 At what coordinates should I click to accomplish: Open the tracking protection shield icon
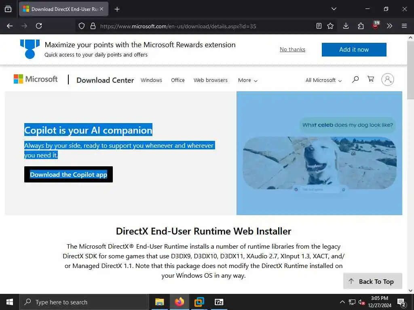[82, 26]
